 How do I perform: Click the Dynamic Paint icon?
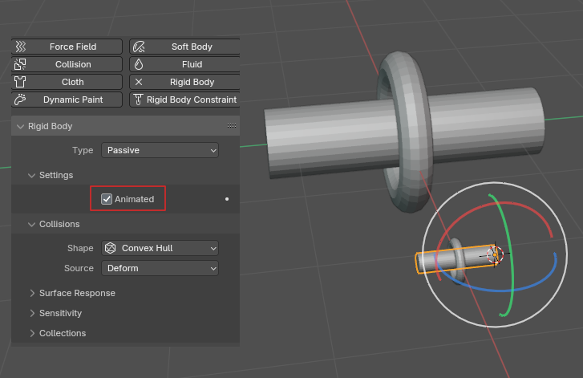click(x=20, y=100)
